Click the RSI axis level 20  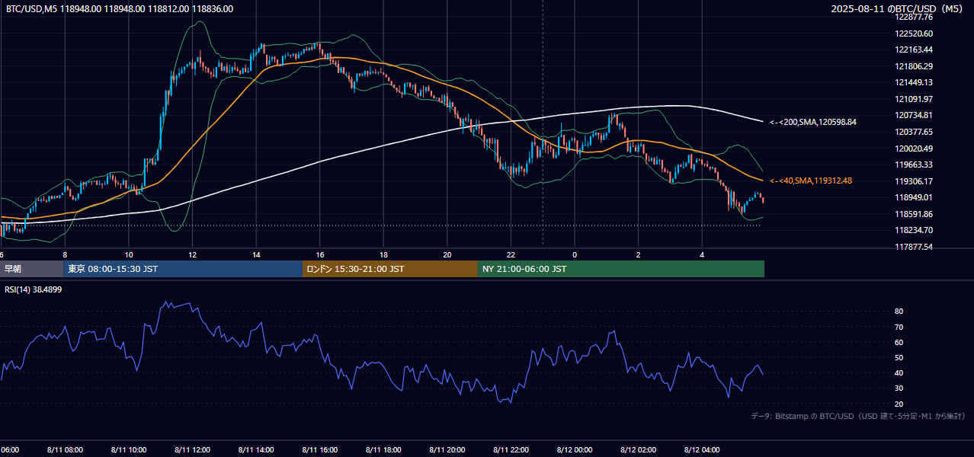point(899,404)
